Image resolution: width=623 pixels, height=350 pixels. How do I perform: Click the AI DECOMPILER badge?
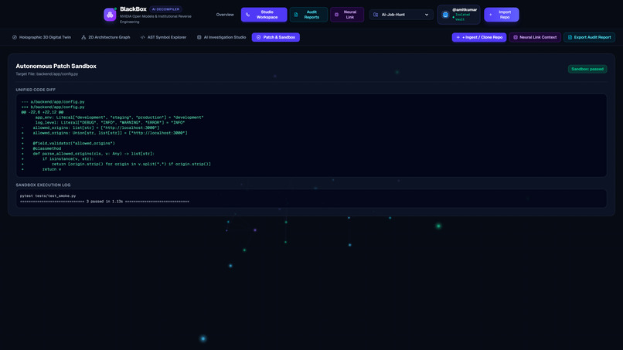(165, 9)
